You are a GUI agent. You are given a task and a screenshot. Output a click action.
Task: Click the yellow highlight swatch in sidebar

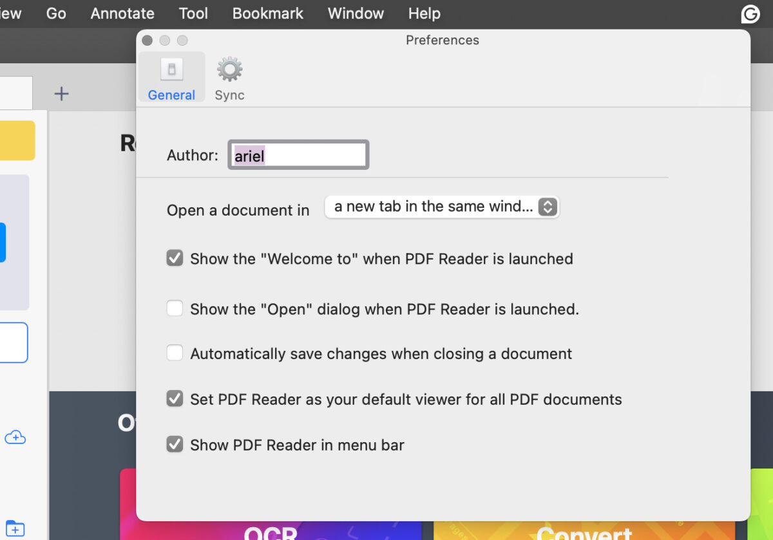17,140
